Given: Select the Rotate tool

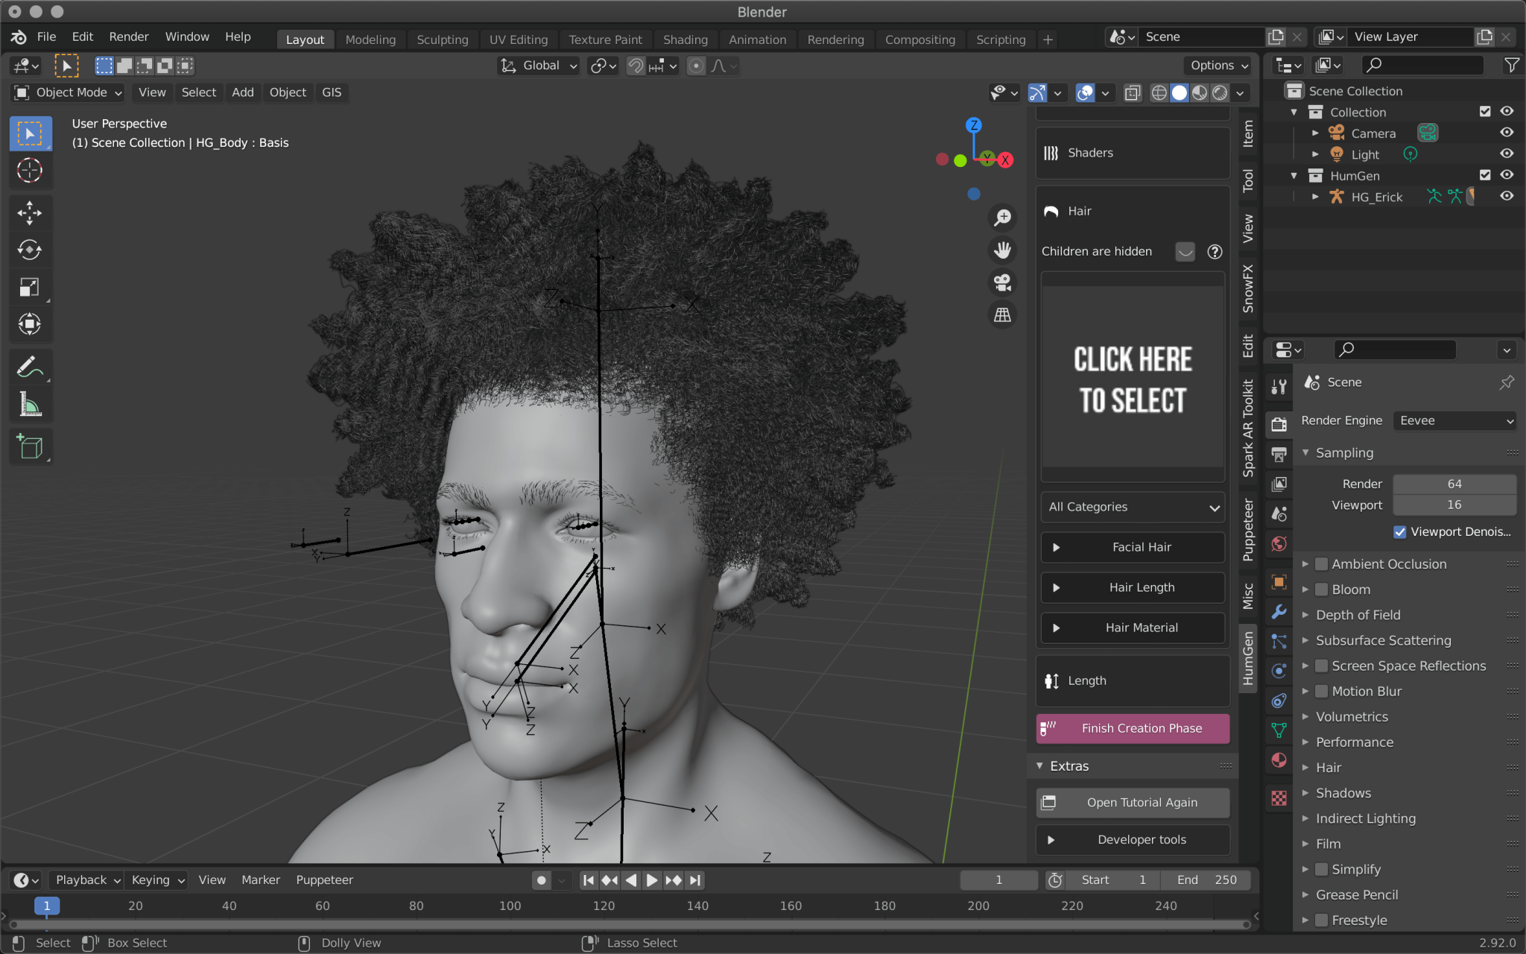Looking at the screenshot, I should pyautogui.click(x=30, y=250).
